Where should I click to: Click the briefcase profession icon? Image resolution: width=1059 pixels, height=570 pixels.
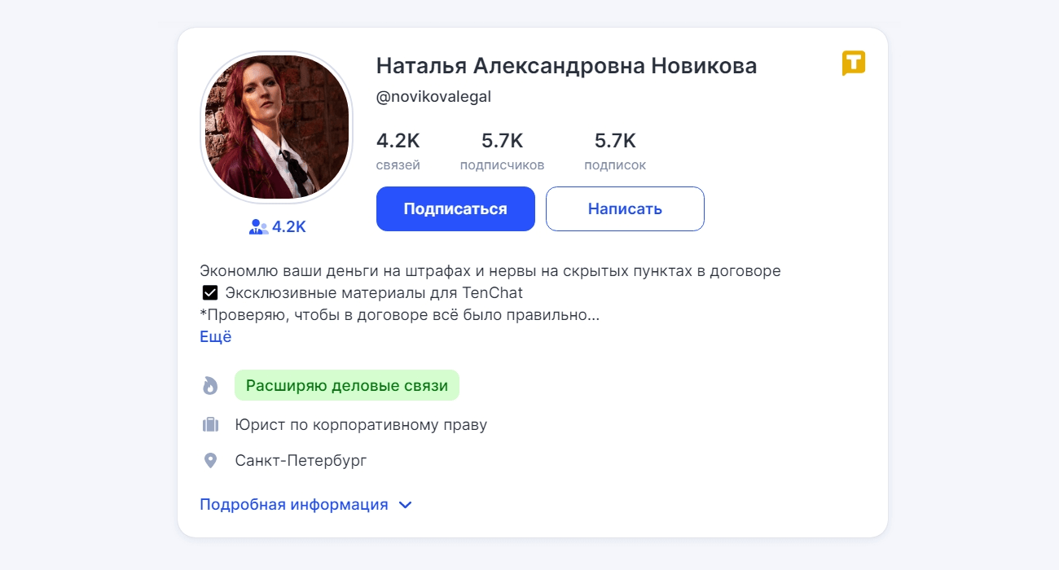pyautogui.click(x=210, y=424)
